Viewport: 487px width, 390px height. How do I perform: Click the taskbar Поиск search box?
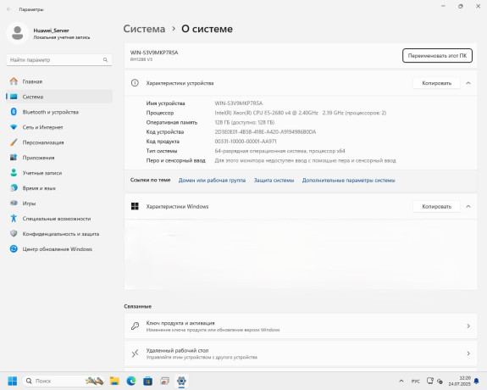pos(64,381)
